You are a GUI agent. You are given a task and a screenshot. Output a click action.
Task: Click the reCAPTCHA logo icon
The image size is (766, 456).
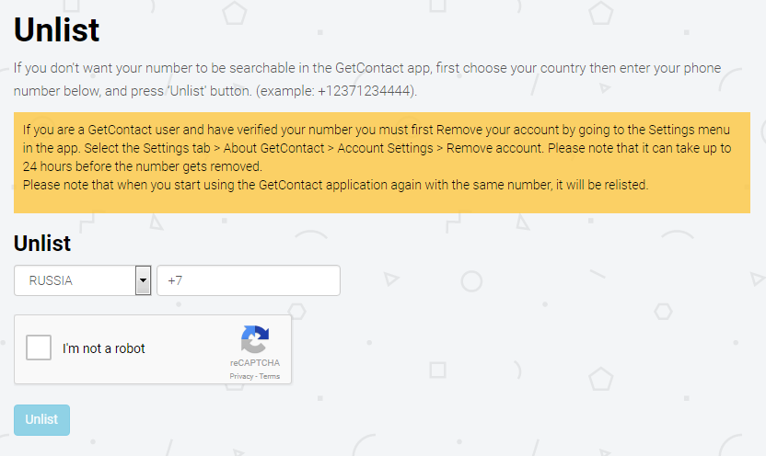[255, 339]
